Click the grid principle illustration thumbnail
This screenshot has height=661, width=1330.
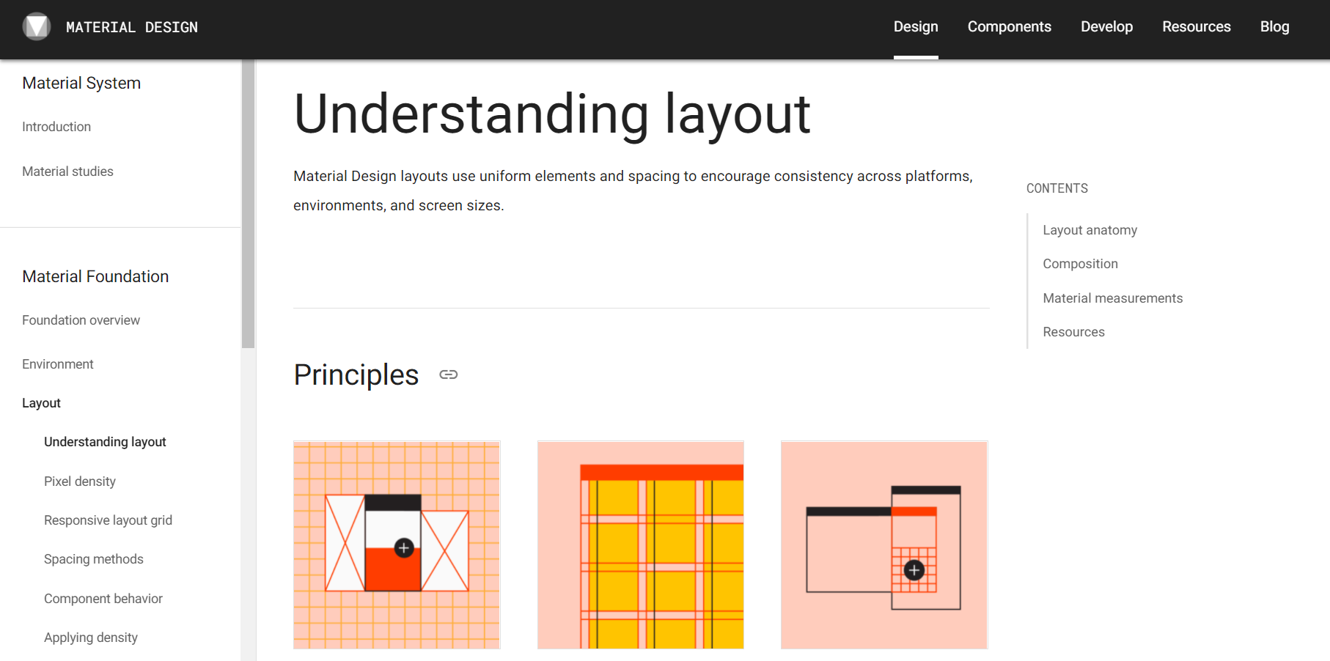pos(397,544)
